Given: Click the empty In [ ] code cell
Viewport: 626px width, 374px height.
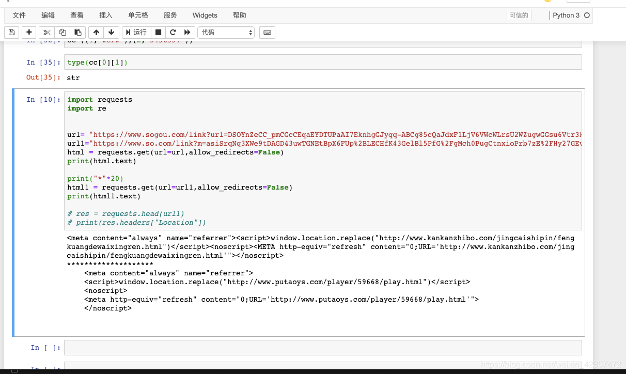Looking at the screenshot, I should coord(323,348).
